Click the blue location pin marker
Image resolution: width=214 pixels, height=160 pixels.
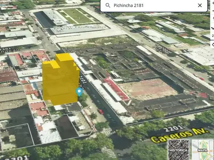tap(79, 92)
